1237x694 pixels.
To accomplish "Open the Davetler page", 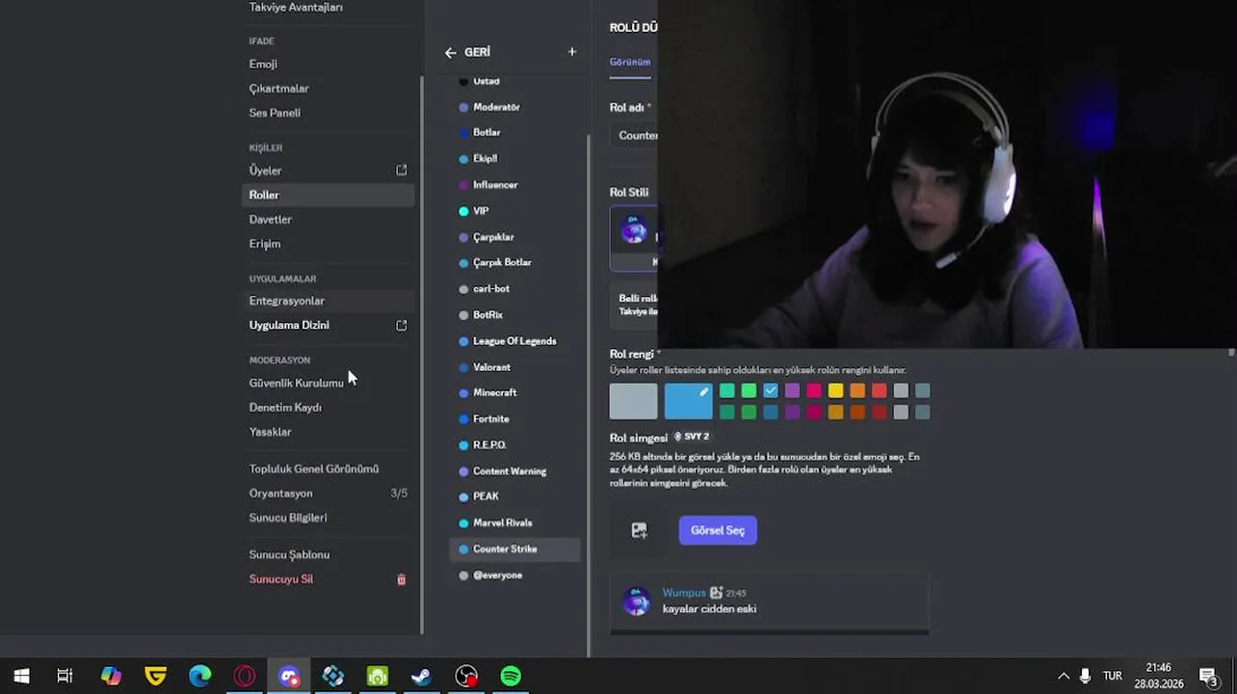I will coord(270,220).
